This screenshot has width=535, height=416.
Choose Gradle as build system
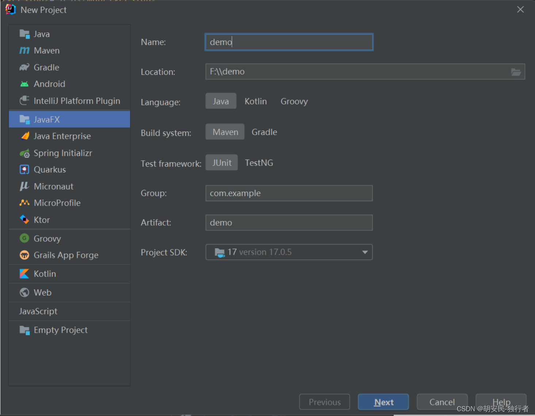[264, 132]
